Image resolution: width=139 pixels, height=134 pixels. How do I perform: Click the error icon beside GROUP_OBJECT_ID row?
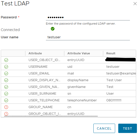click(x=6, y=114)
